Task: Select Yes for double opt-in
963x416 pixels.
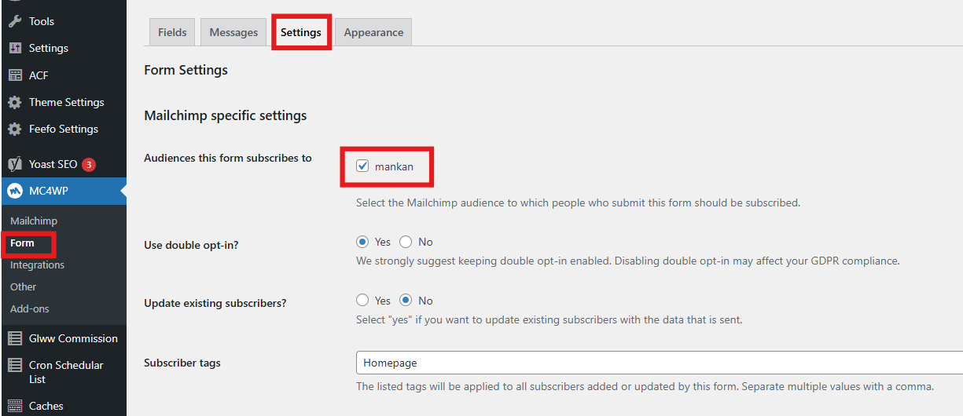Action: (362, 242)
